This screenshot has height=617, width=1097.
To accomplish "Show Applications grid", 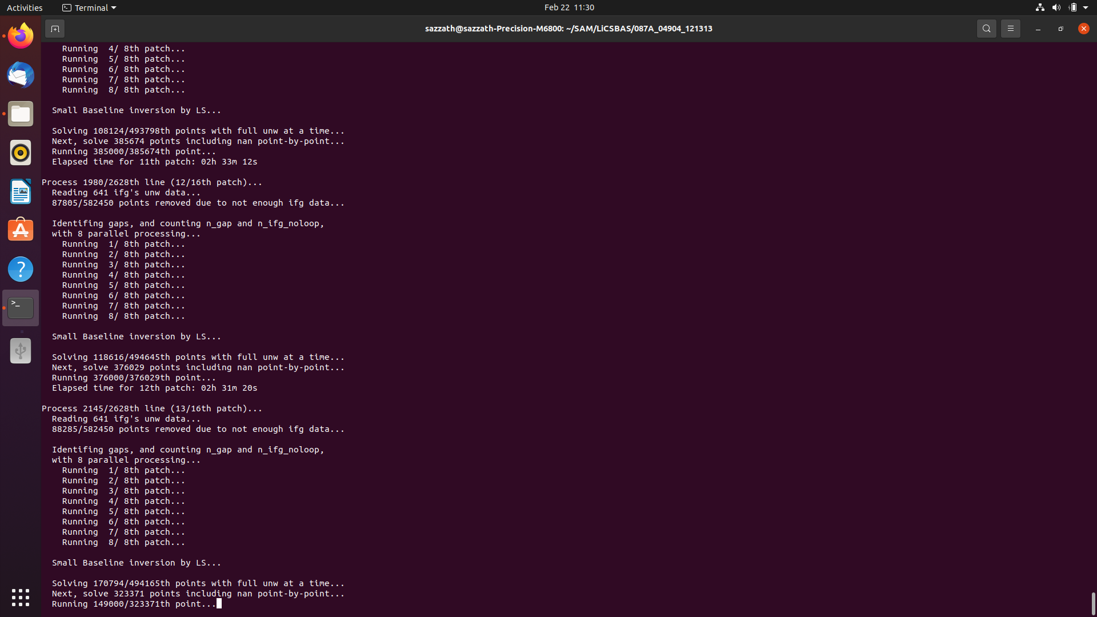I will click(x=21, y=598).
